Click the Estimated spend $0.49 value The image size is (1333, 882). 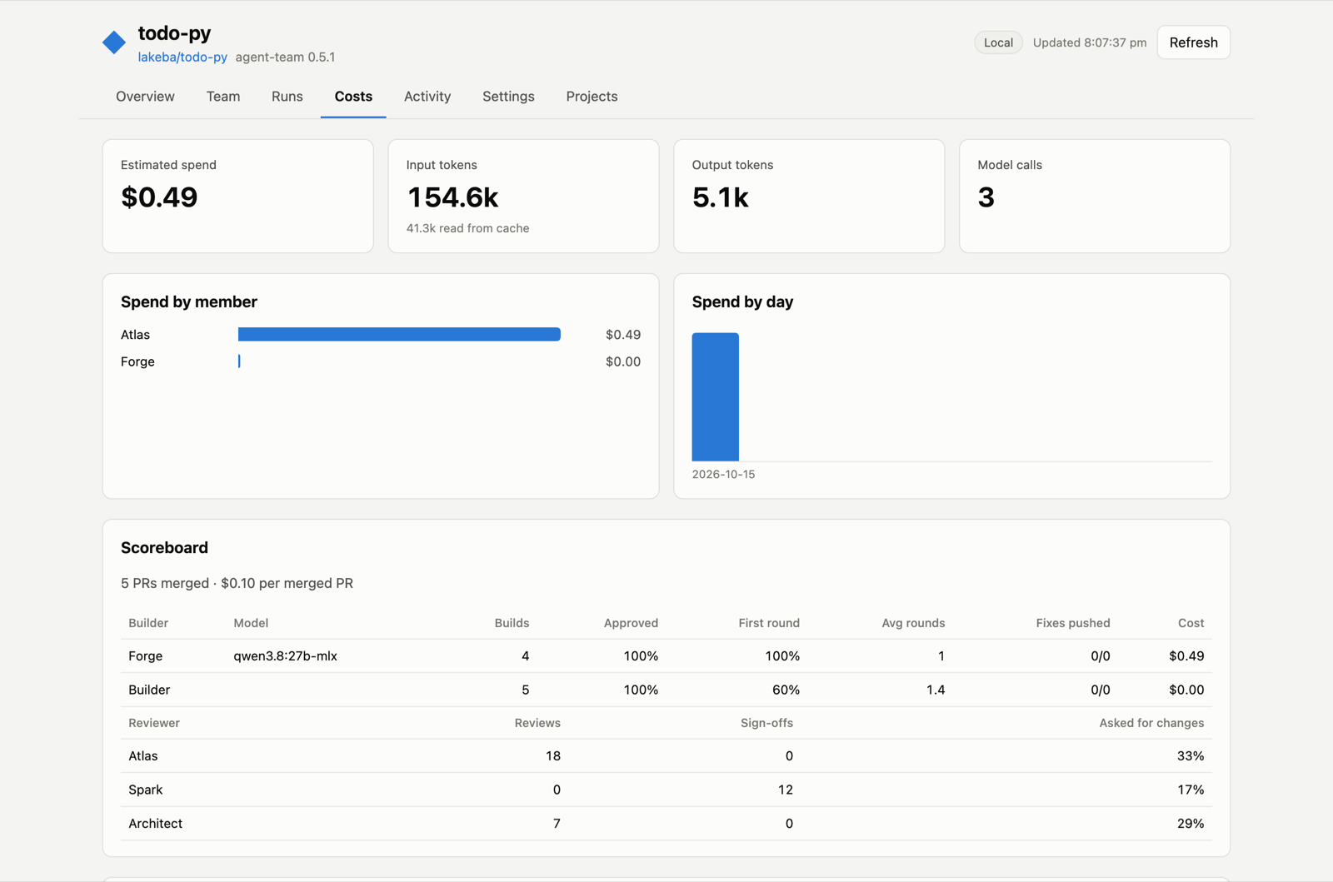(x=159, y=197)
